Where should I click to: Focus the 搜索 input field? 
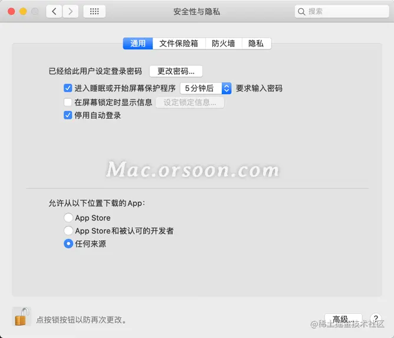(342, 11)
